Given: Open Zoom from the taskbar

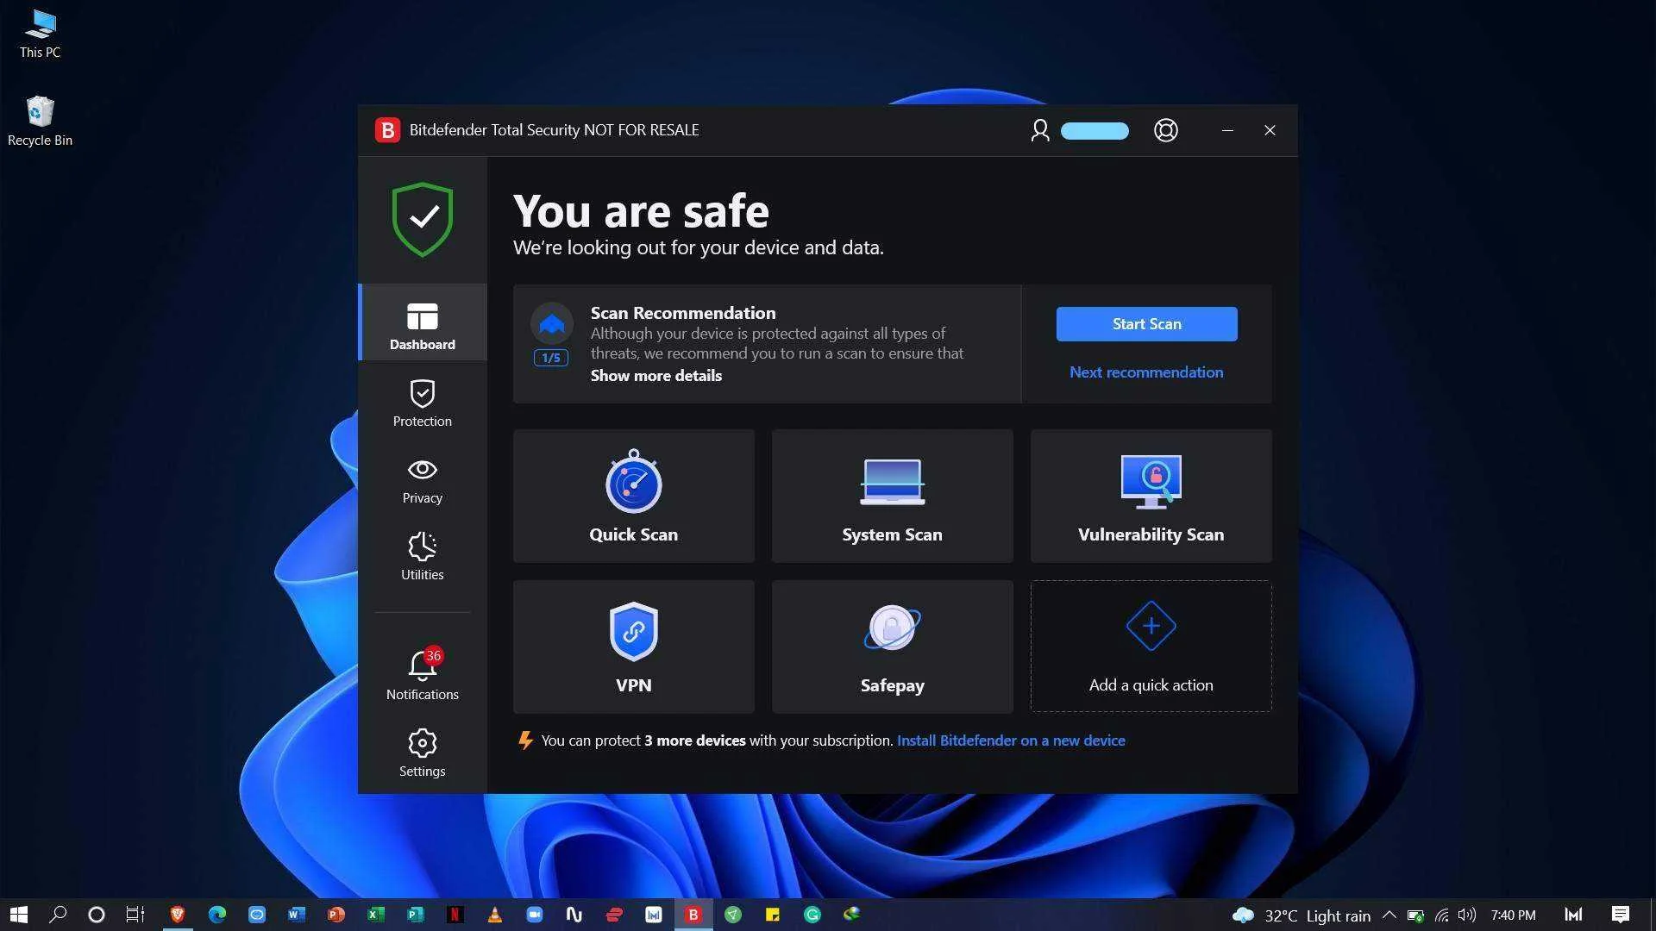Looking at the screenshot, I should 535,915.
